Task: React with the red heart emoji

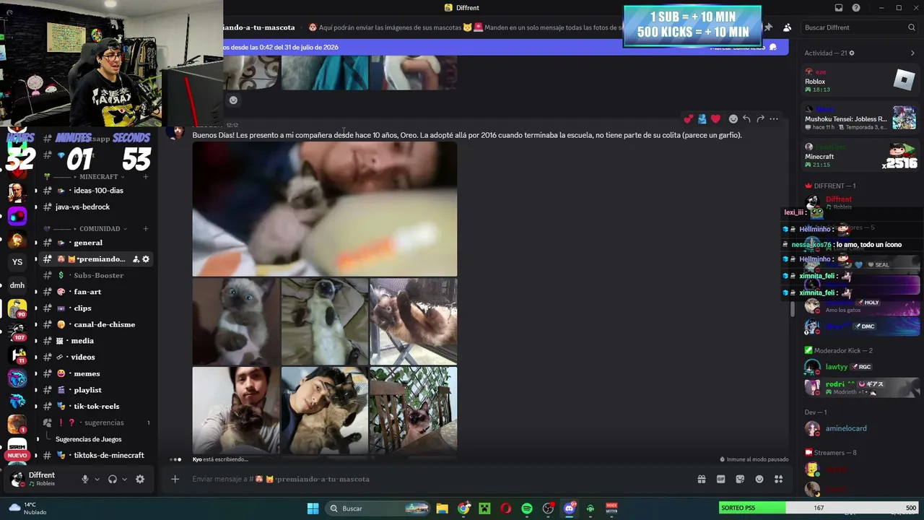Action: point(715,119)
